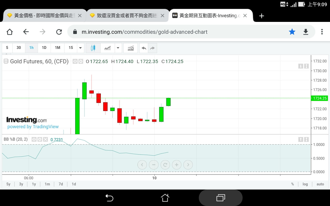The height and width of the screenshot is (206, 330).
Task: Tap the Android home button
Action: pyautogui.click(x=165, y=198)
